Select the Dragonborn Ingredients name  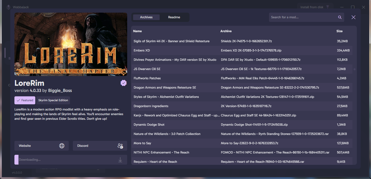click(151, 106)
